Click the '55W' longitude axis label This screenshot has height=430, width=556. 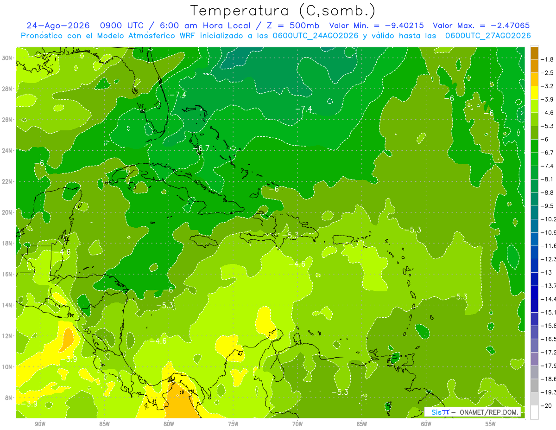pos(490,424)
